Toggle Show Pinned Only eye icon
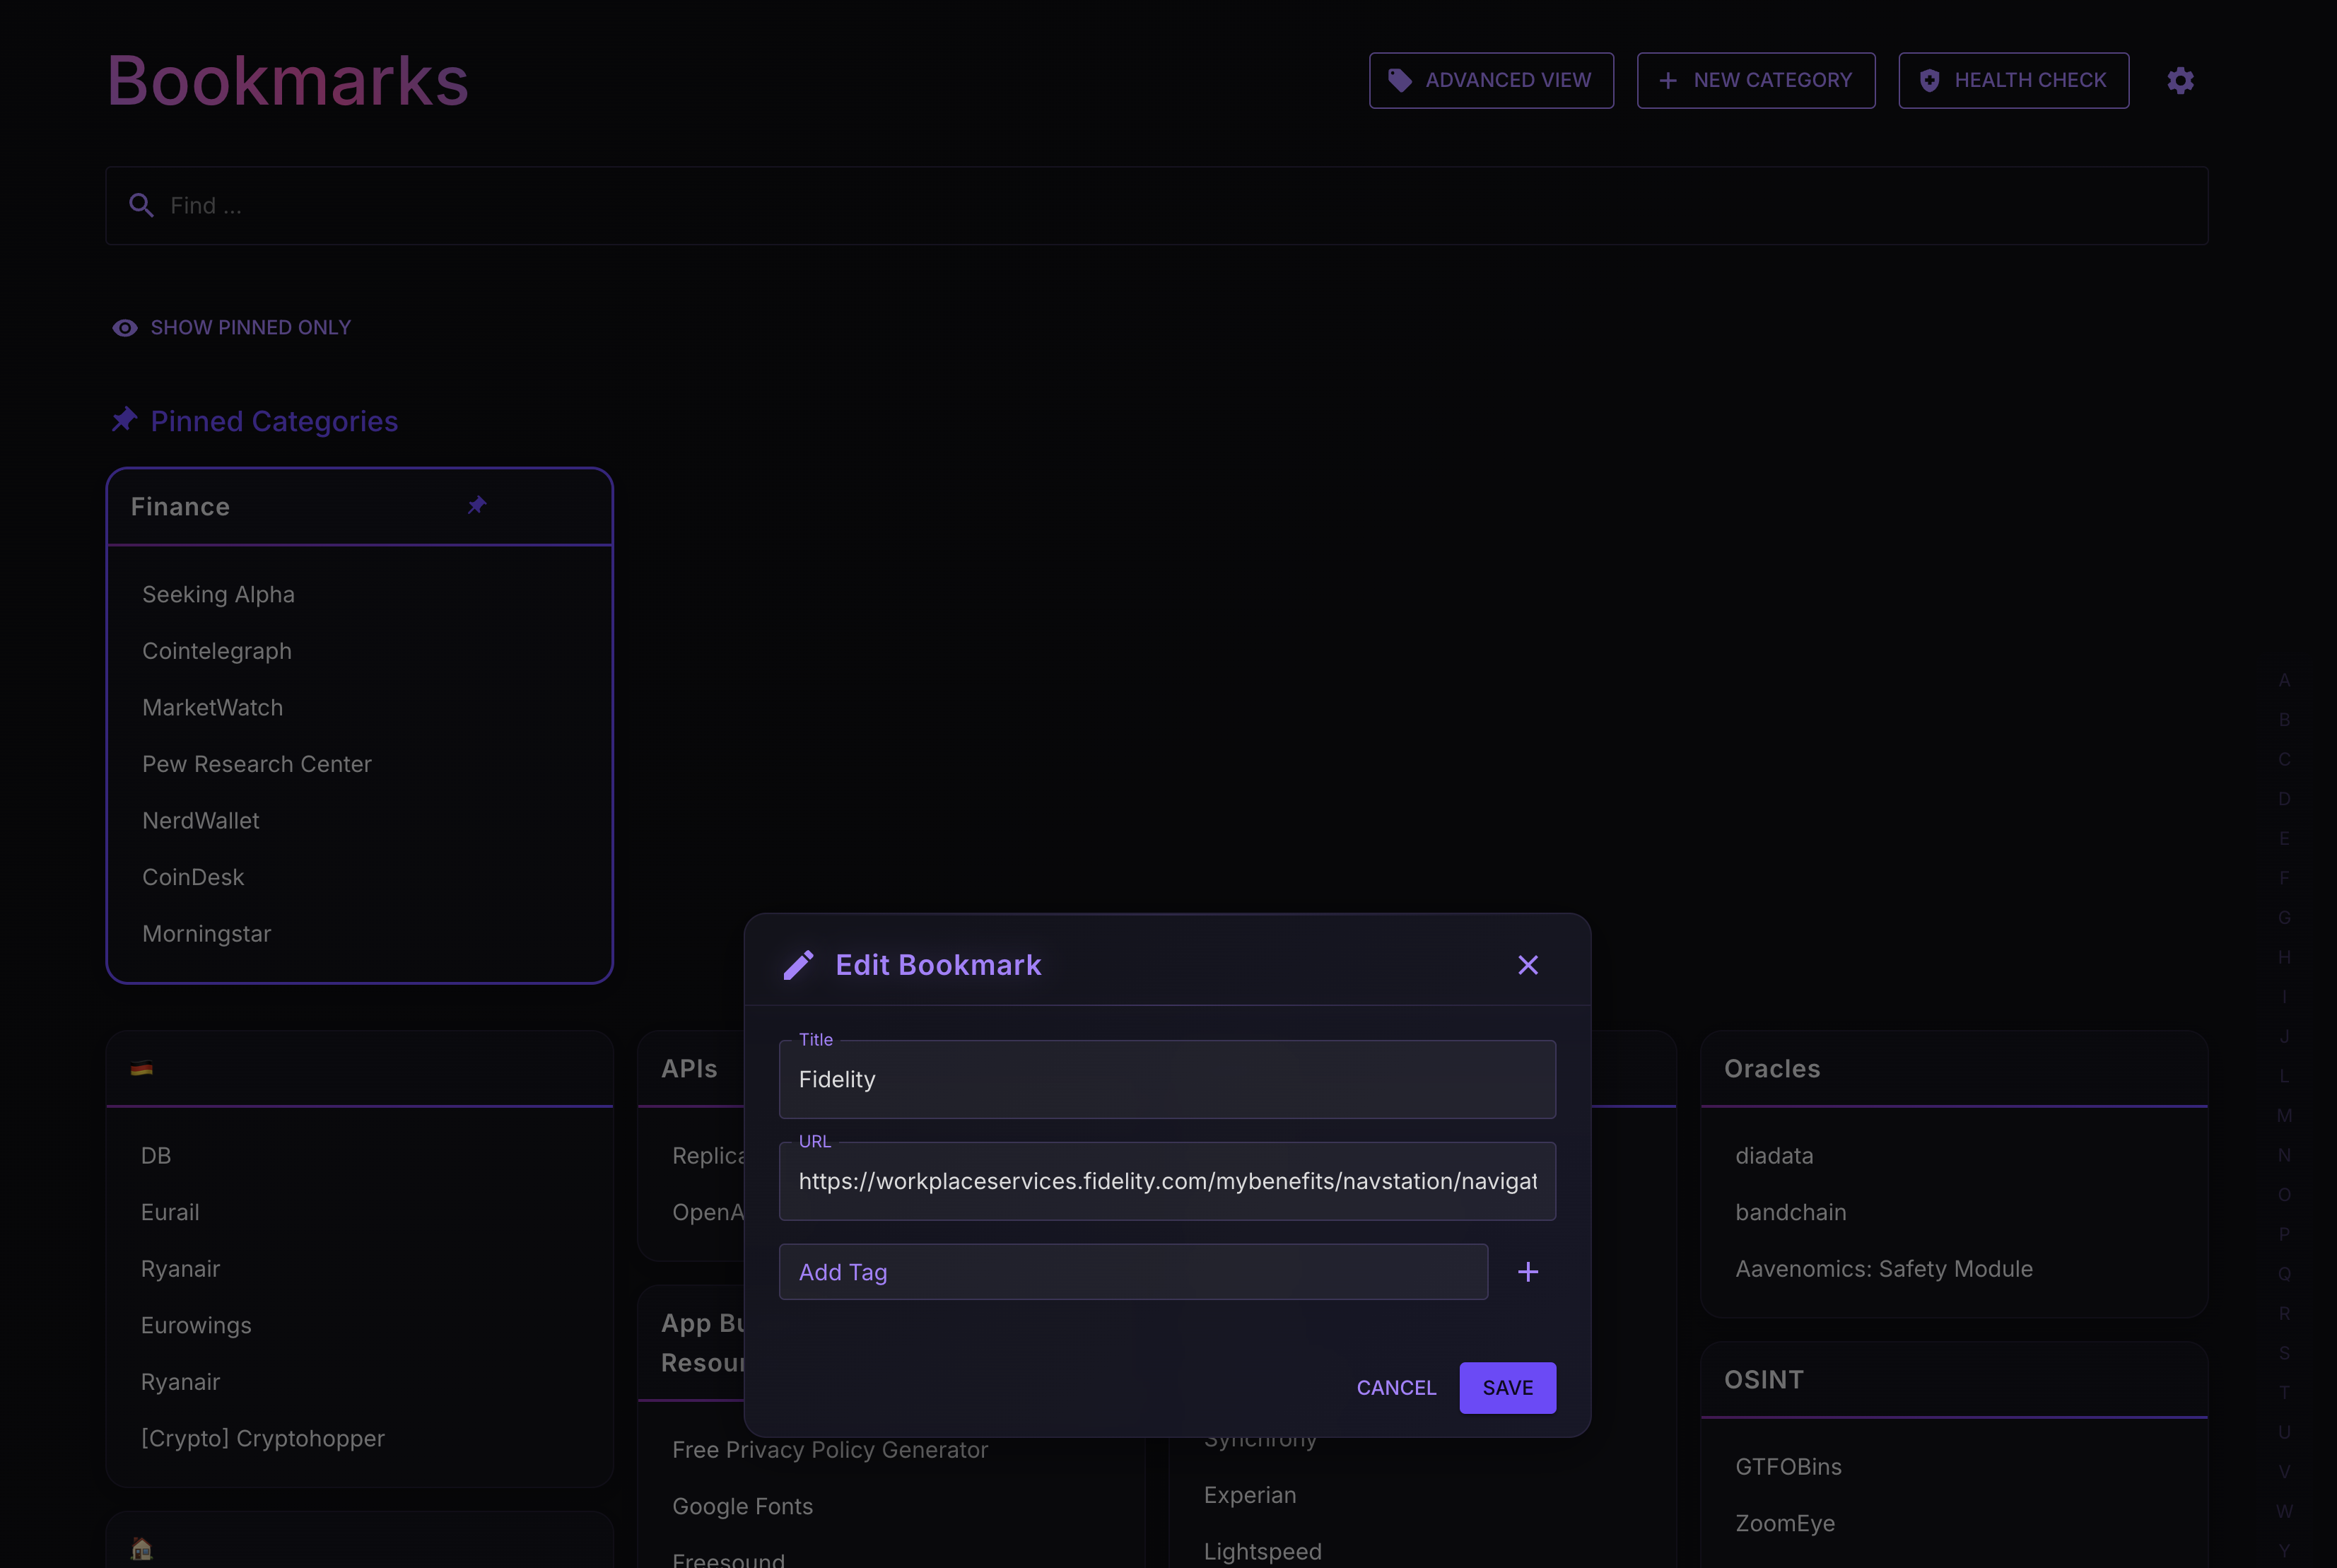2337x1568 pixels. click(125, 328)
